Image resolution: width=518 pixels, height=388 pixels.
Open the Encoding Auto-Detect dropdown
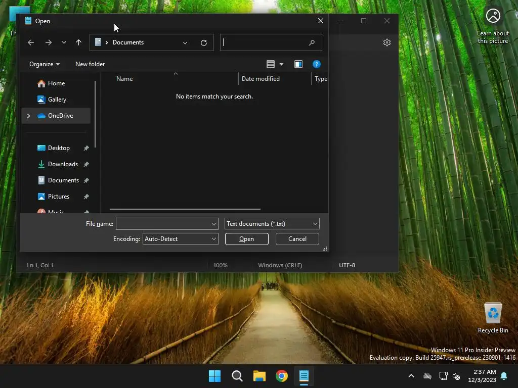[x=181, y=239]
